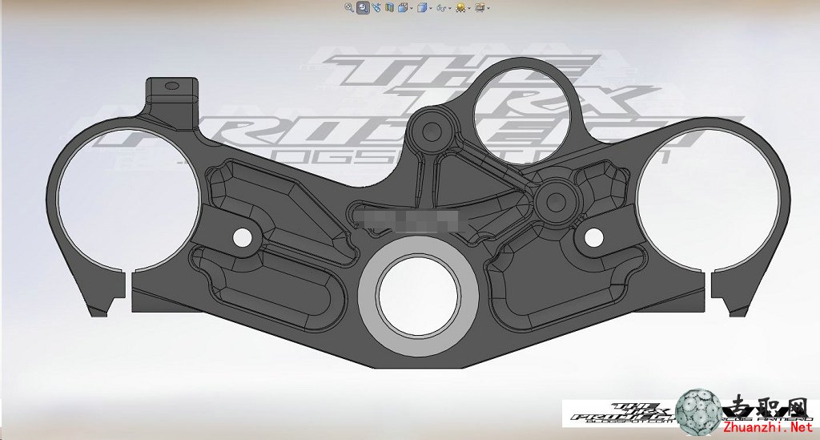Open the Apply Scene dropdown arrow
The height and width of the screenshot is (440, 820).
coord(488,8)
